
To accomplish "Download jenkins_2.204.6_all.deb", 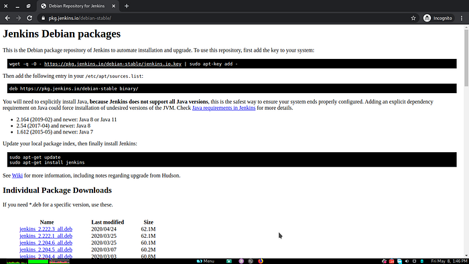I will click(46, 243).
